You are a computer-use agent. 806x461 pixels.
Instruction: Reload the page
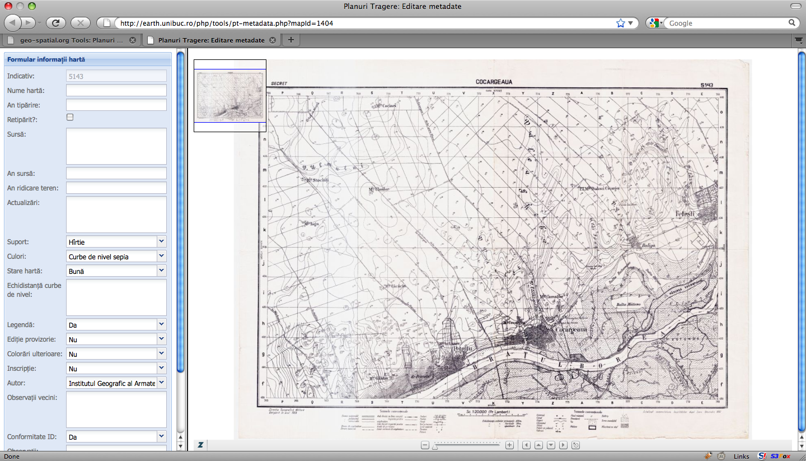pos(56,23)
